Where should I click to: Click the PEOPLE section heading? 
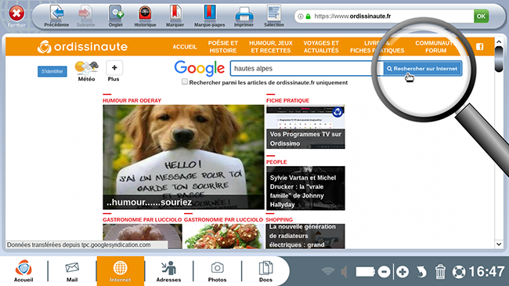pos(276,162)
